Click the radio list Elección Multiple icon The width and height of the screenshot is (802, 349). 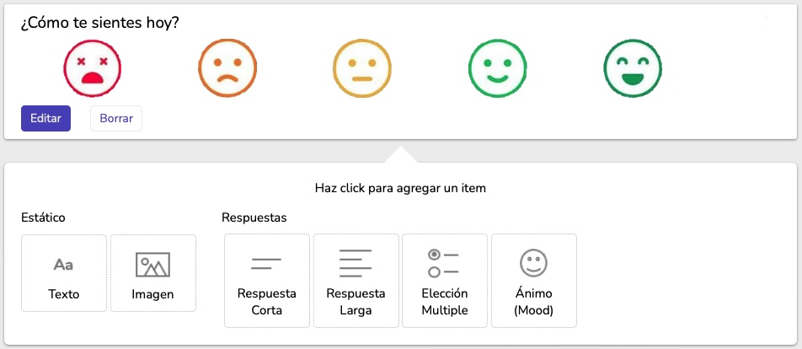point(444,264)
